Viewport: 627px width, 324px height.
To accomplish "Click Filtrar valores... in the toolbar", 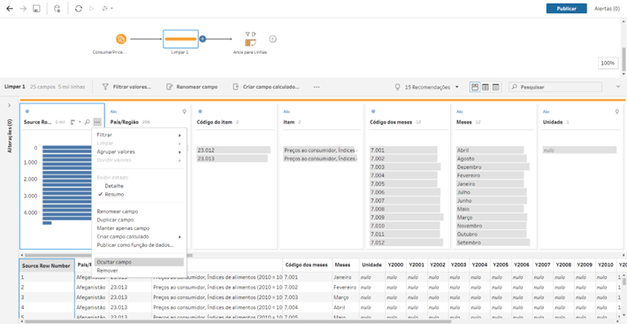I will tap(126, 87).
